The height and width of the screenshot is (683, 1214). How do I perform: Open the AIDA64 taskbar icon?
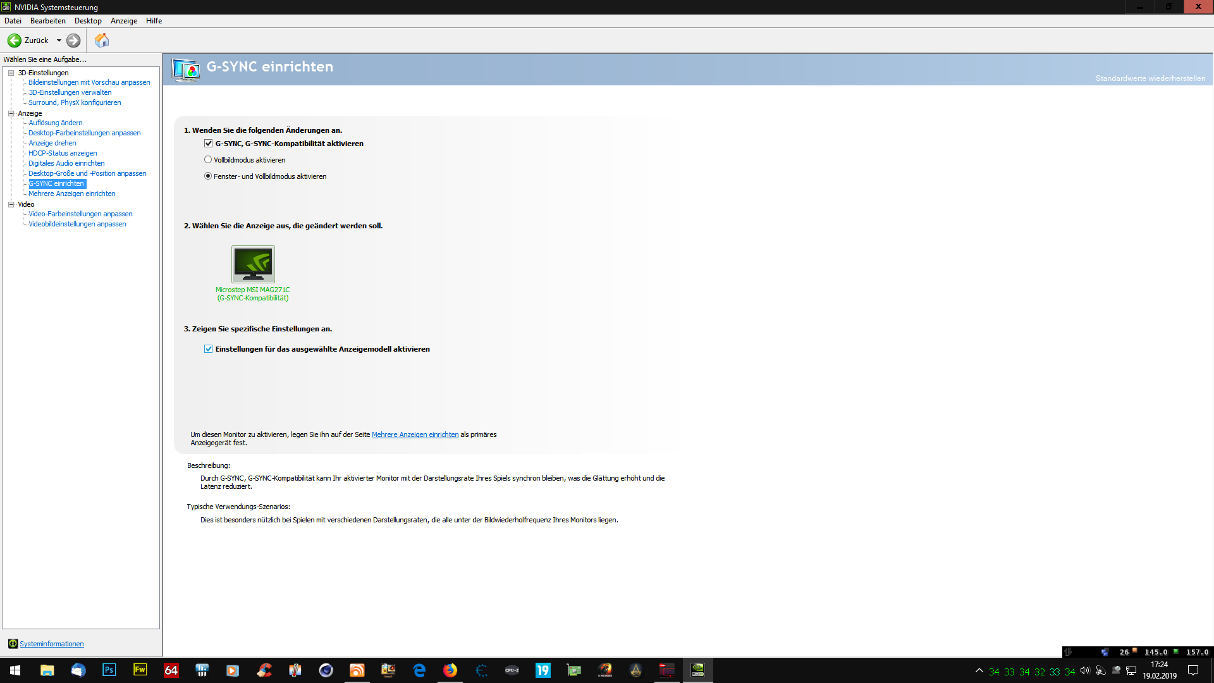click(171, 670)
